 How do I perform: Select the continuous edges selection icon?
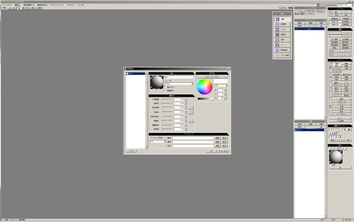(x=277, y=34)
